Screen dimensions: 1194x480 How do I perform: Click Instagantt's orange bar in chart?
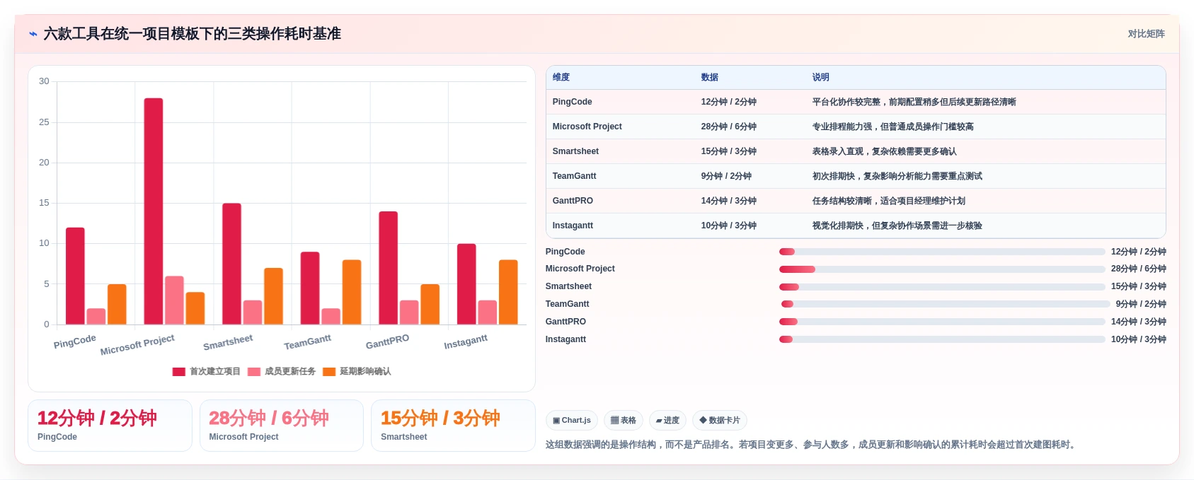pyautogui.click(x=508, y=293)
